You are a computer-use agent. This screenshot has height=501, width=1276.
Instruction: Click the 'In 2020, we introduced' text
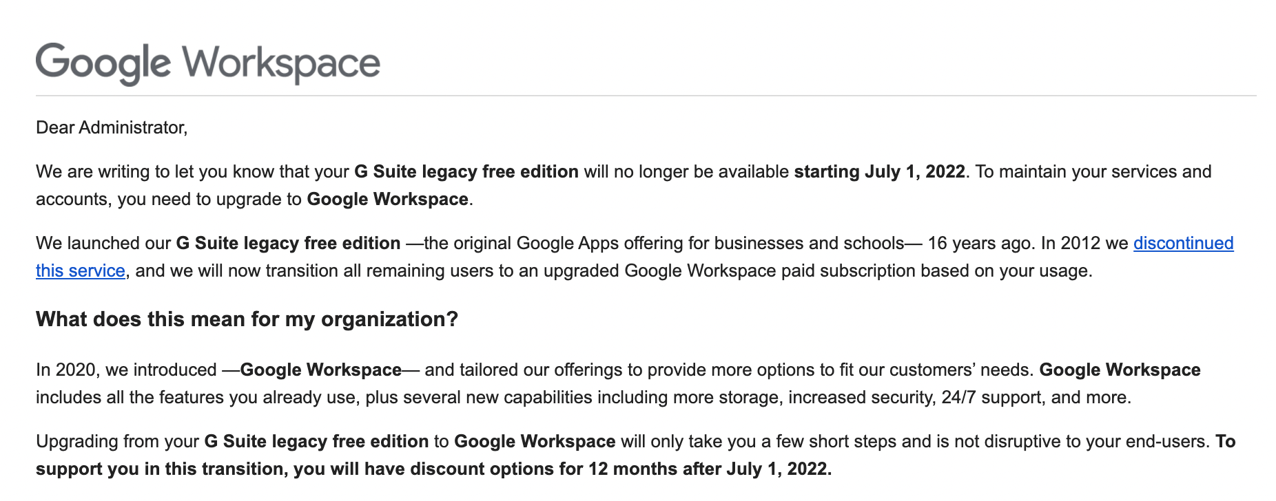click(126, 370)
